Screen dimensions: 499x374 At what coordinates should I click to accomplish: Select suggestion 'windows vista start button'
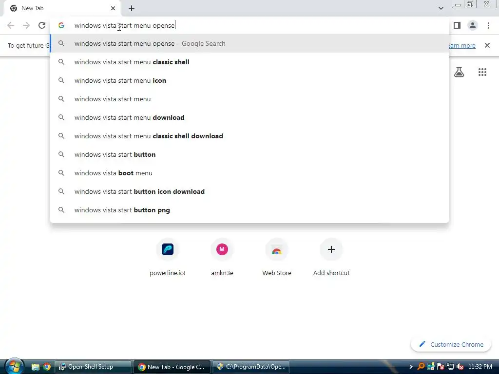point(249,154)
